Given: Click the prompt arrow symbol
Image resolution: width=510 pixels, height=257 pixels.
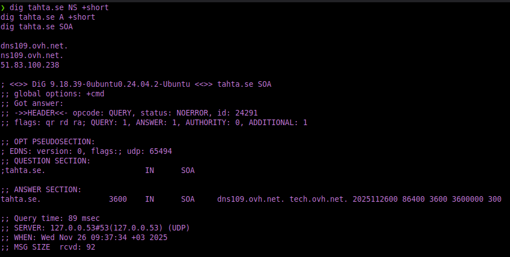Looking at the screenshot, I should [3, 7].
